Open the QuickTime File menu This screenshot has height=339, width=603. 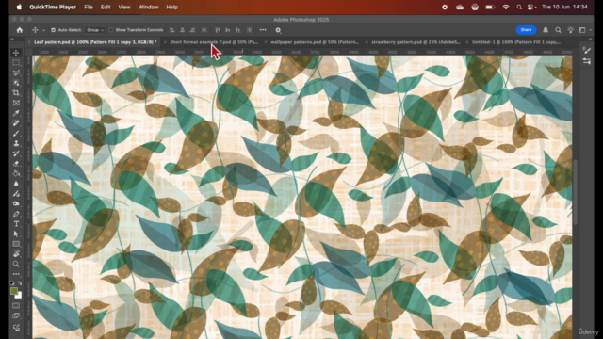89,7
